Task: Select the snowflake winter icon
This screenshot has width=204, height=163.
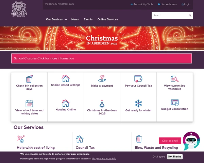Action: pos(138,103)
